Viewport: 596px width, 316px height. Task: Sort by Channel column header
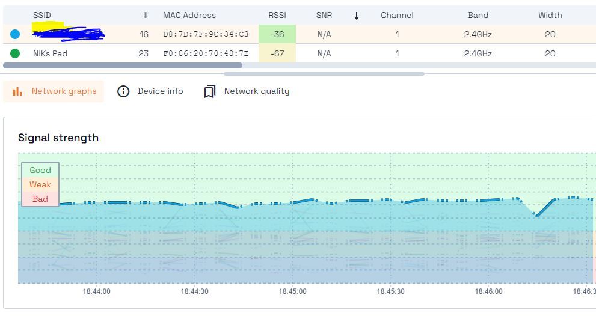pos(396,16)
